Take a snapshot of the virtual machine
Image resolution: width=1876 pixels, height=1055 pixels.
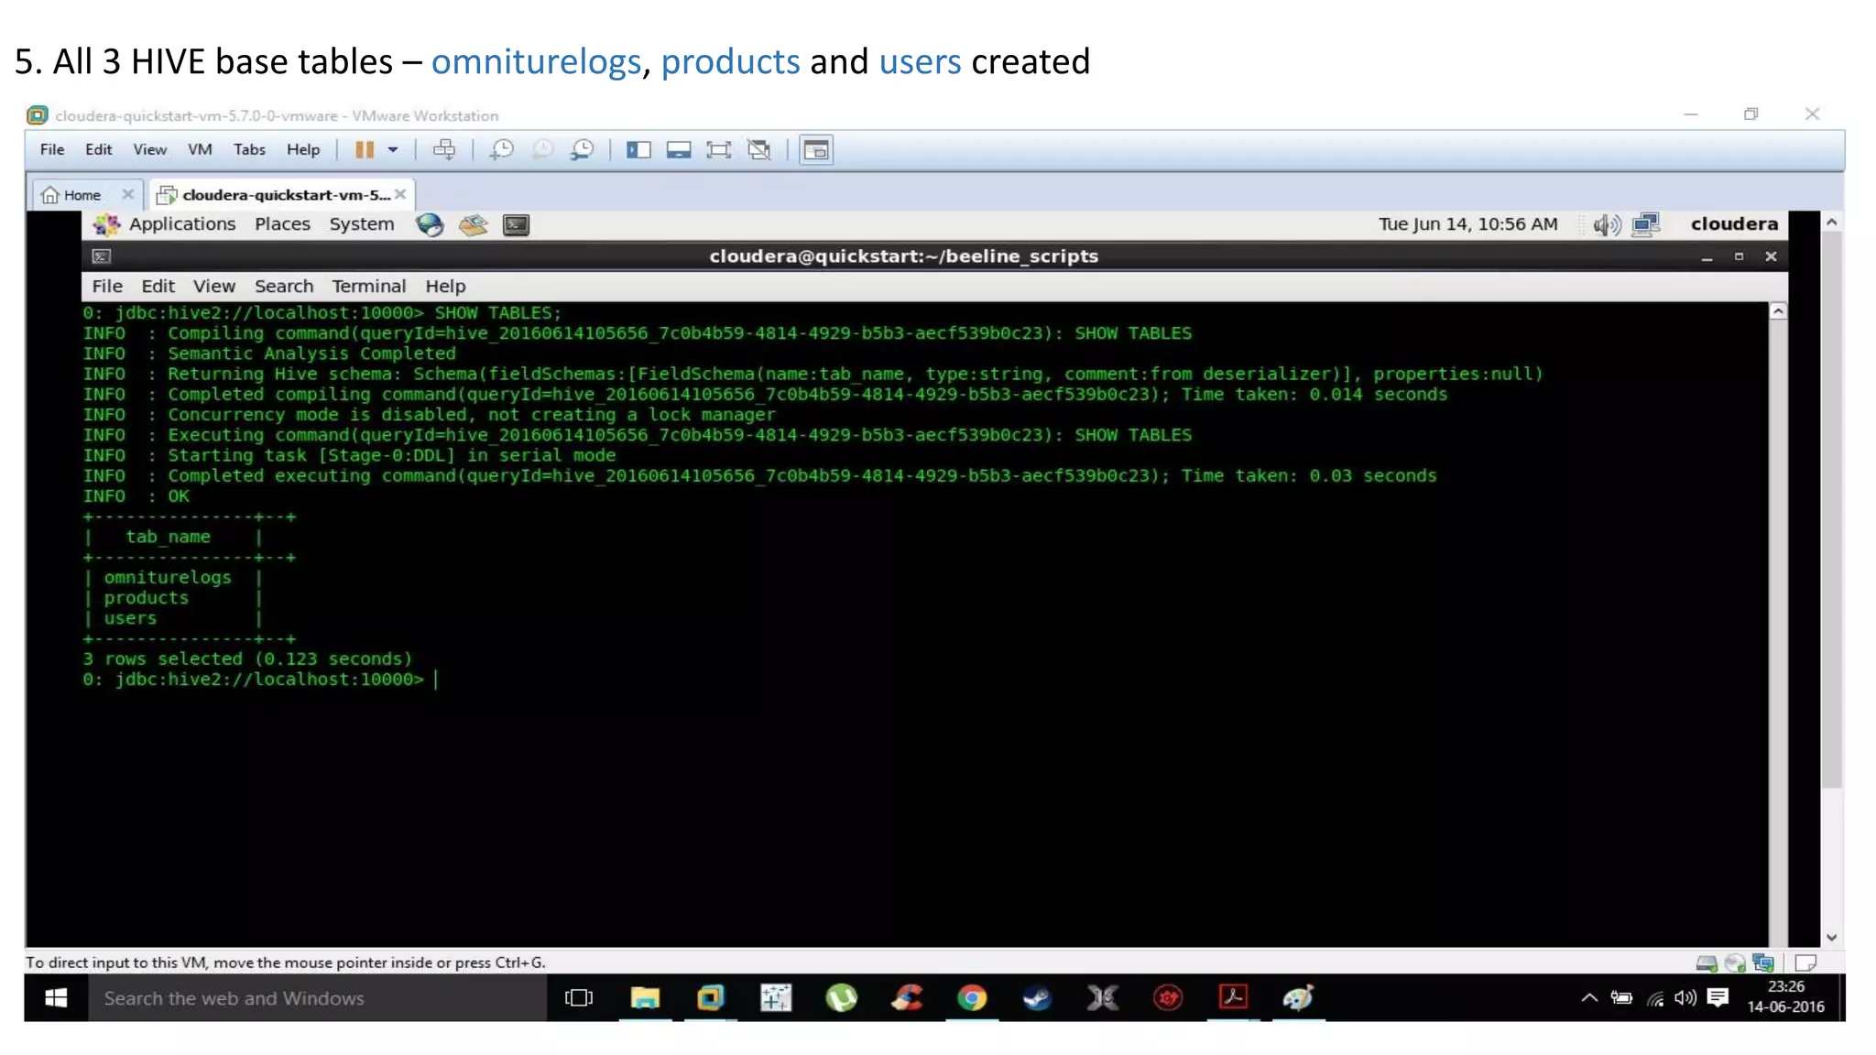coord(501,149)
